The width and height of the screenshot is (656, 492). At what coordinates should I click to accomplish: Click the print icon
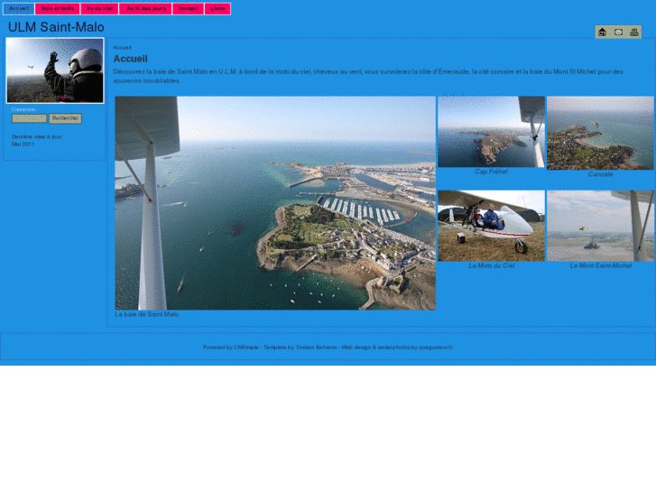coord(634,32)
